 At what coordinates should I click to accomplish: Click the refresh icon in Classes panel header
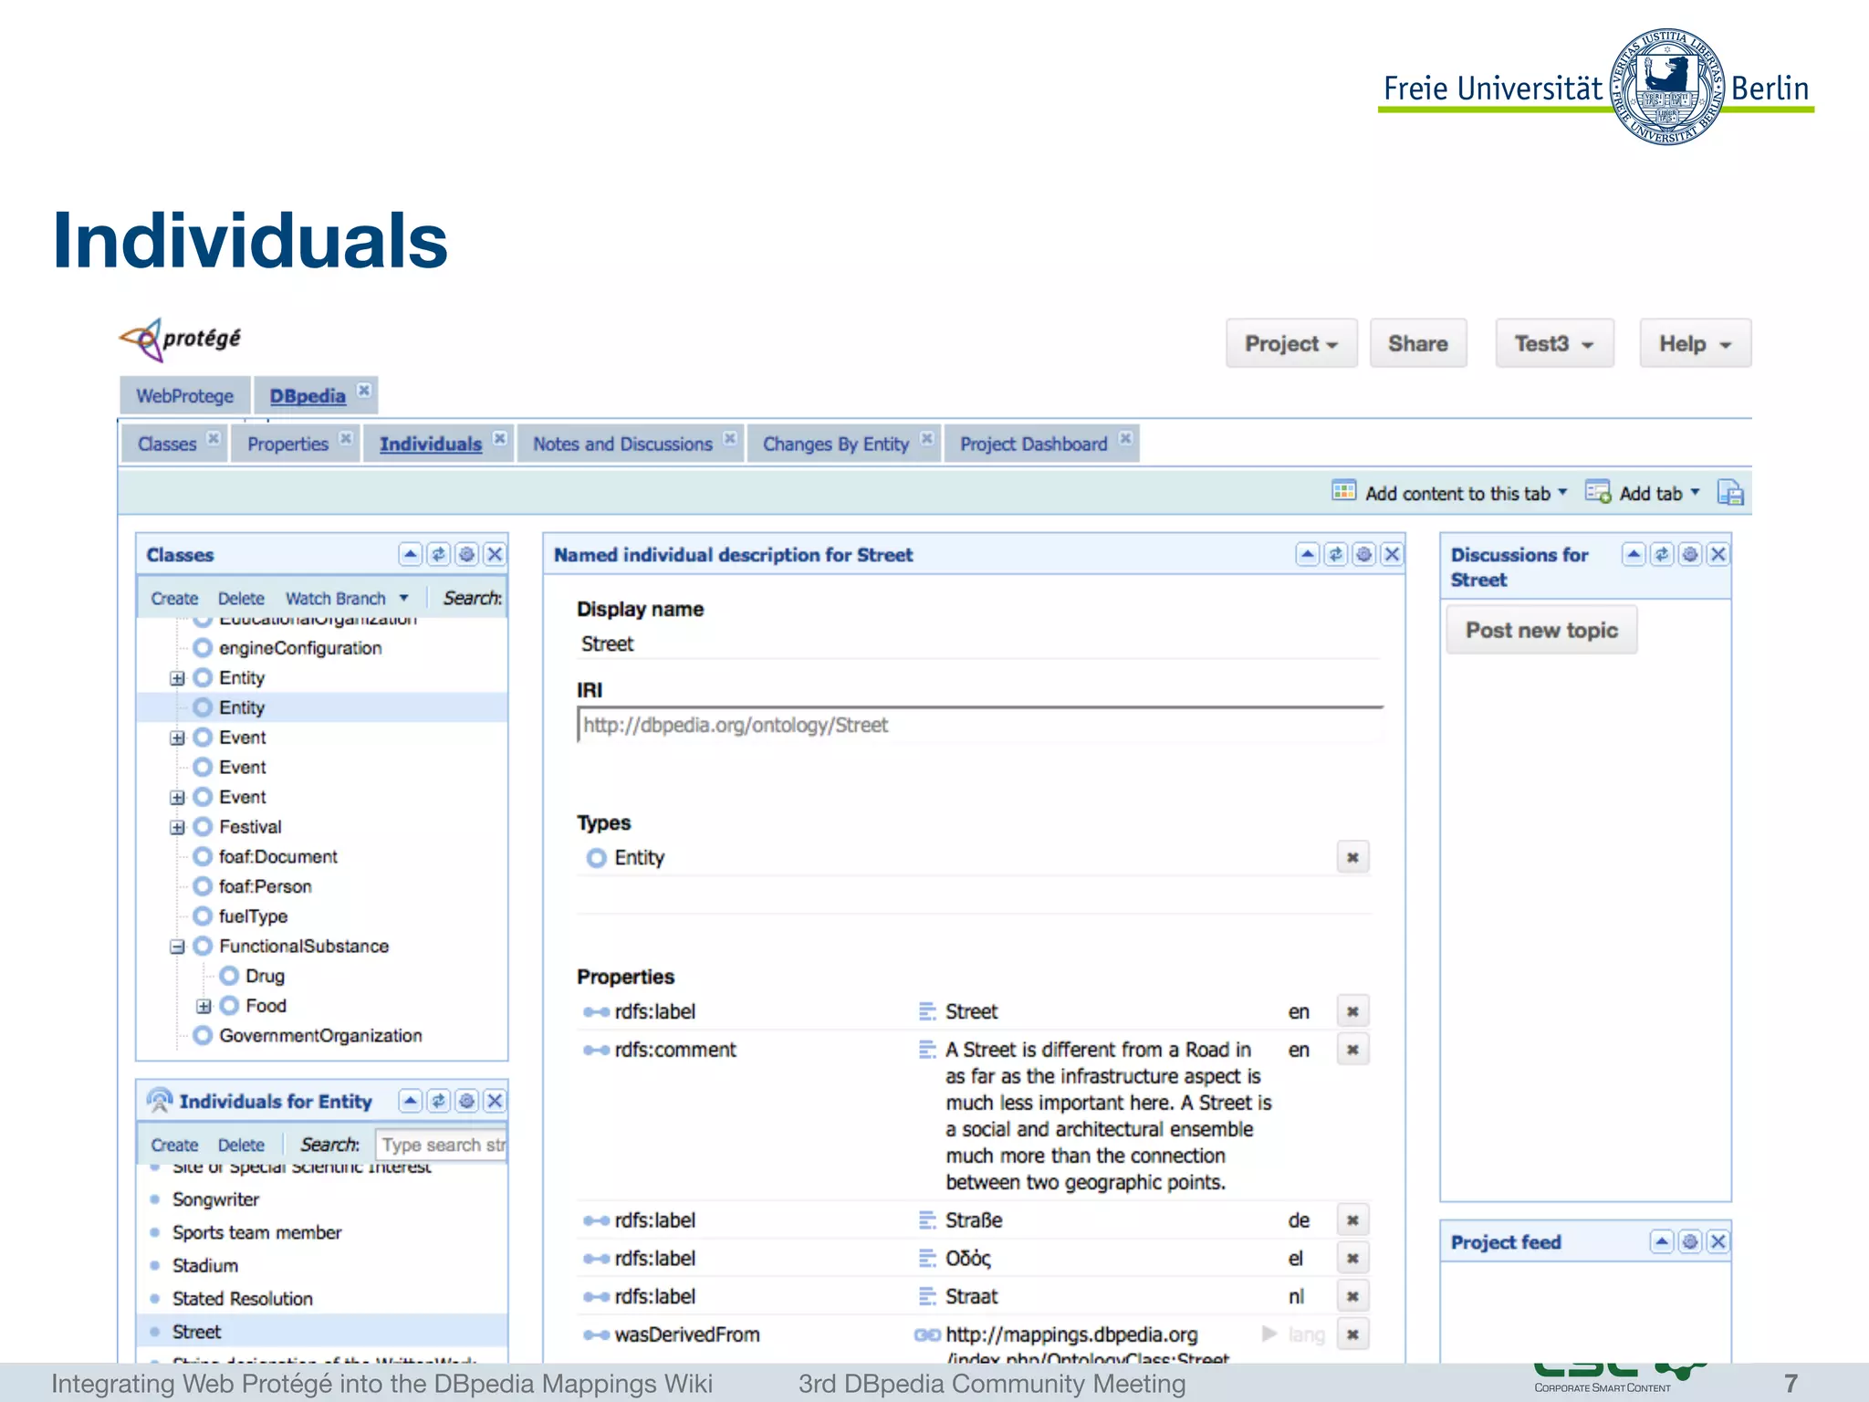(439, 554)
